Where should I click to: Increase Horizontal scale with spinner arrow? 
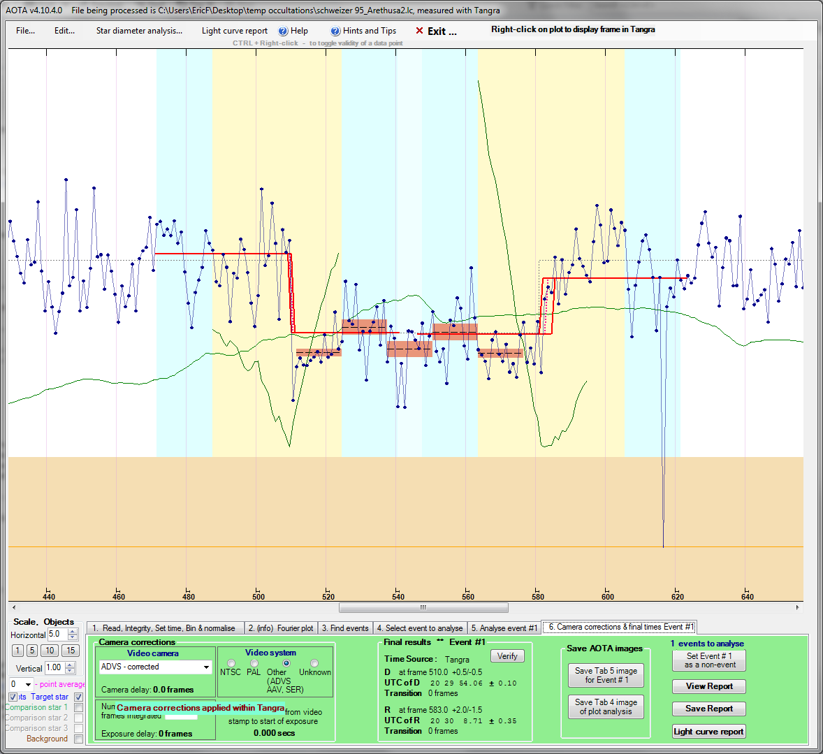tap(73, 632)
